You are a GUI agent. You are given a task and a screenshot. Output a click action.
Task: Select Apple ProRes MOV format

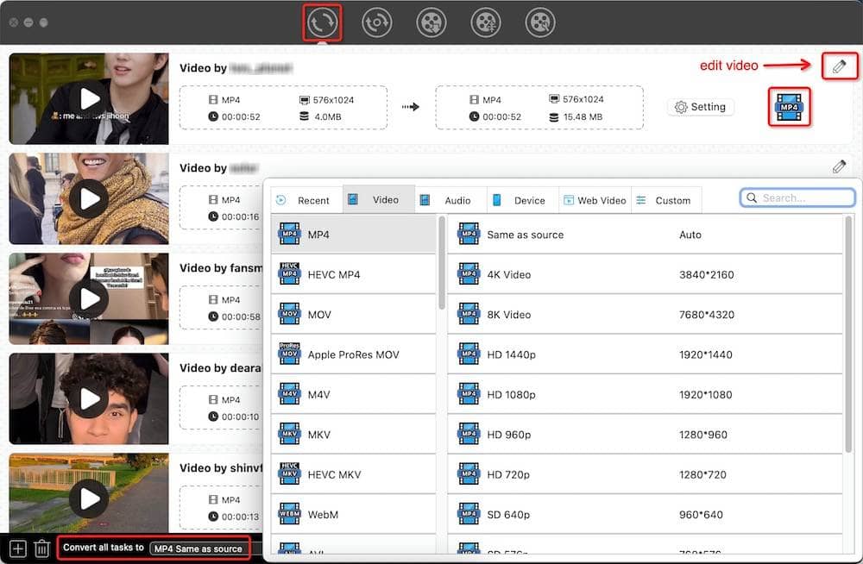(x=353, y=354)
